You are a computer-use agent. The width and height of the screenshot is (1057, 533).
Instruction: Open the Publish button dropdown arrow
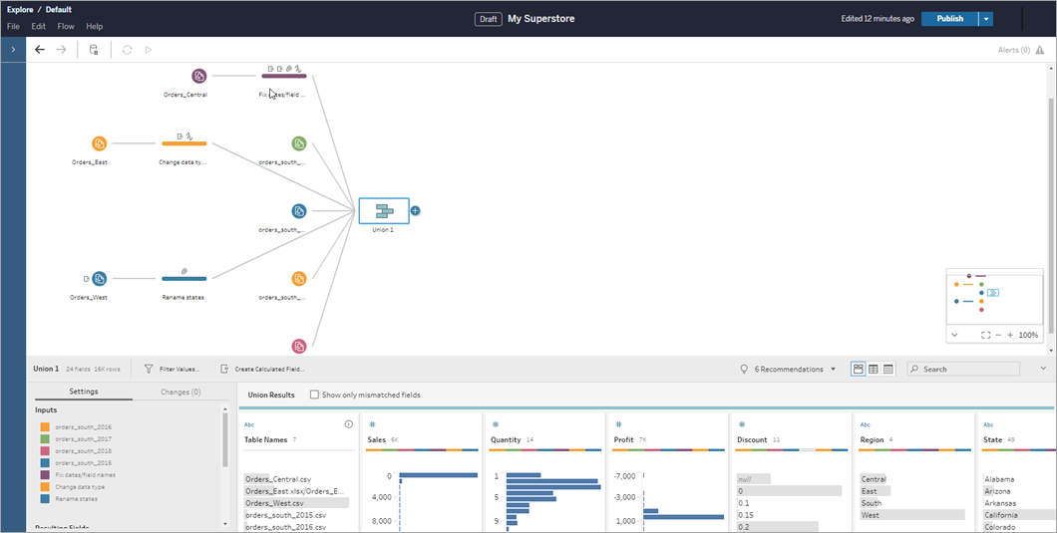click(x=986, y=19)
